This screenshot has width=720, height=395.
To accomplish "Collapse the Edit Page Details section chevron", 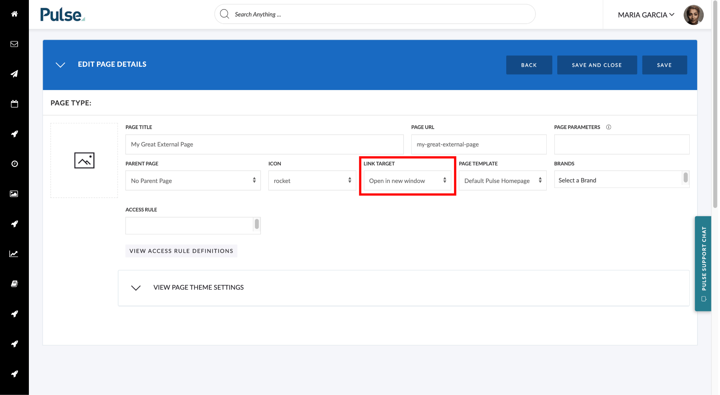I will [x=60, y=65].
